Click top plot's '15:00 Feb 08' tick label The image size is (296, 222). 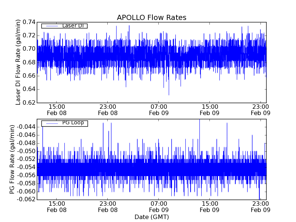point(57,109)
